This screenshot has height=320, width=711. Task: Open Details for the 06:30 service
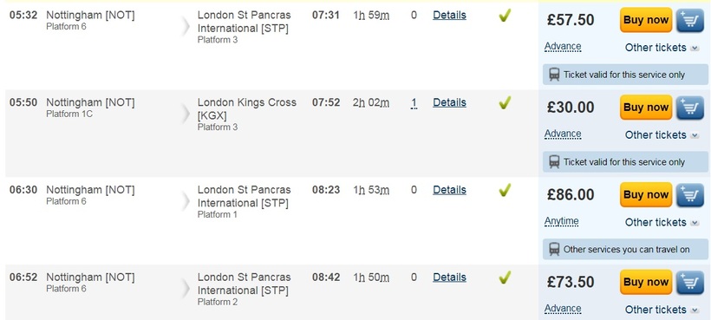tap(449, 190)
